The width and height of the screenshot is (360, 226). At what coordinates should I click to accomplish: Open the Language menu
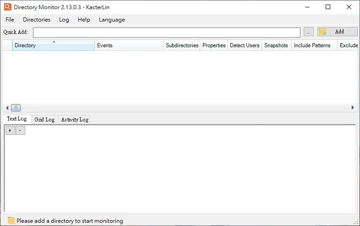112,20
